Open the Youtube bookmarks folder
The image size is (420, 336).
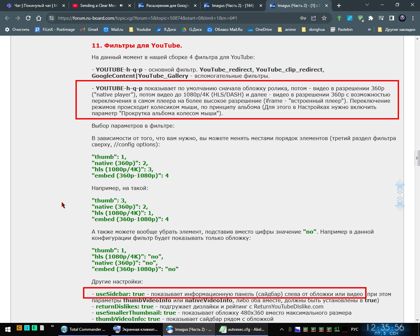tap(140, 30)
